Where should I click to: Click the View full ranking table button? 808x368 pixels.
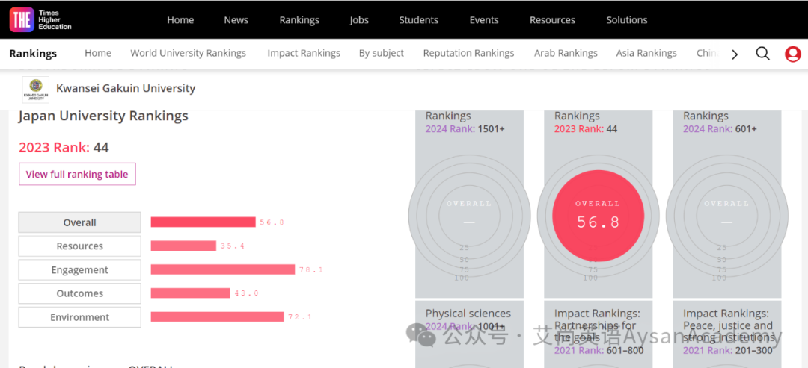pyautogui.click(x=77, y=174)
